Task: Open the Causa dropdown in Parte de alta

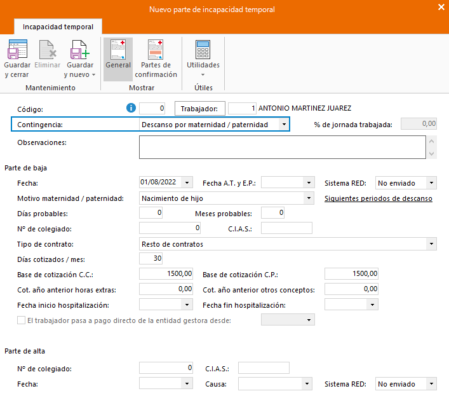Action: tap(307, 384)
